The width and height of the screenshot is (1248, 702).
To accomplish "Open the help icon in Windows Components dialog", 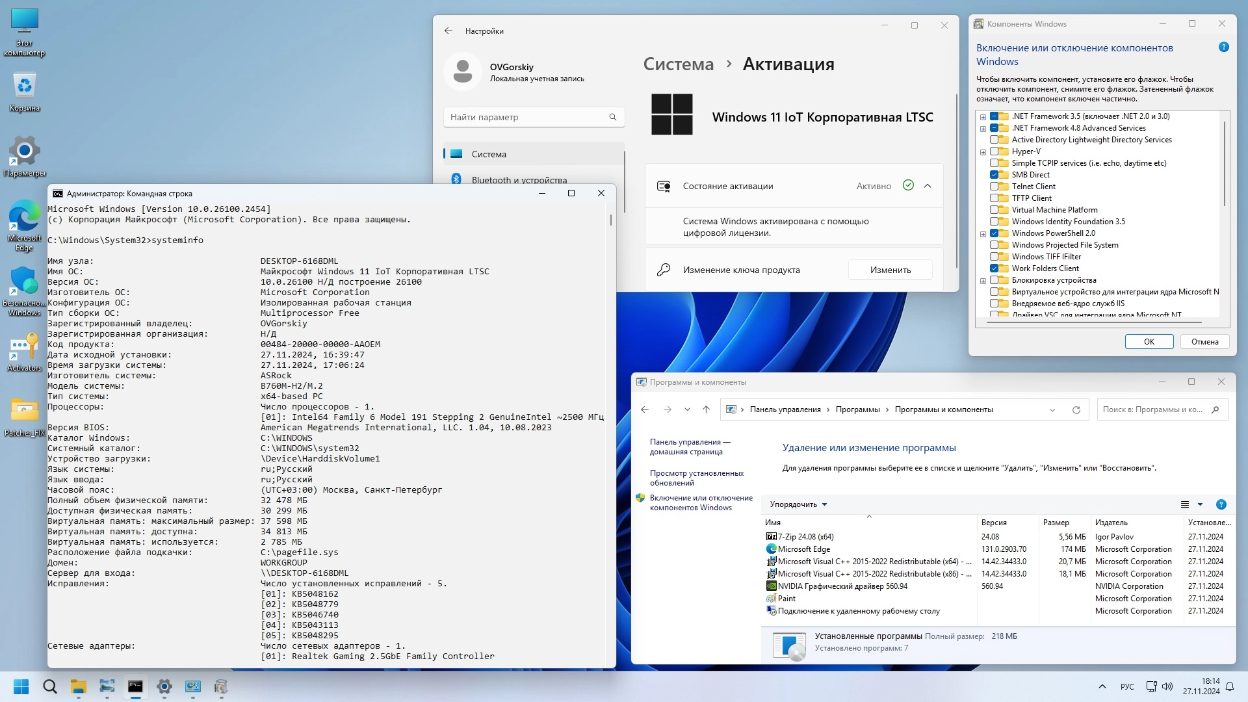I will point(1223,47).
